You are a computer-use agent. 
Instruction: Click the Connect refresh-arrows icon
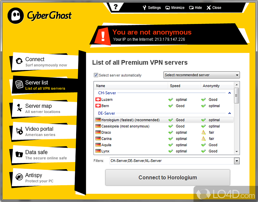click(19, 60)
